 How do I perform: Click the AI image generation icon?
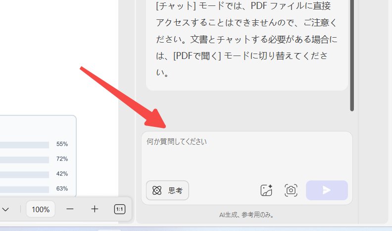(x=266, y=190)
